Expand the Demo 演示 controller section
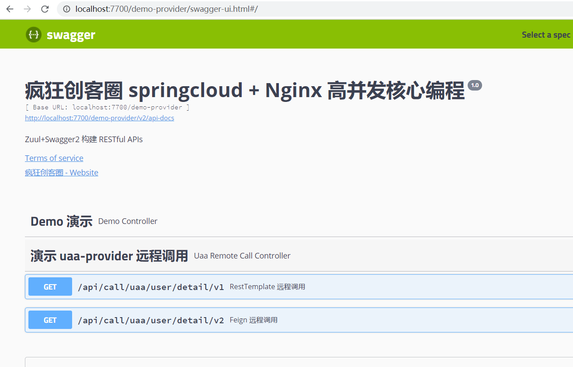The image size is (573, 367). [x=299, y=221]
